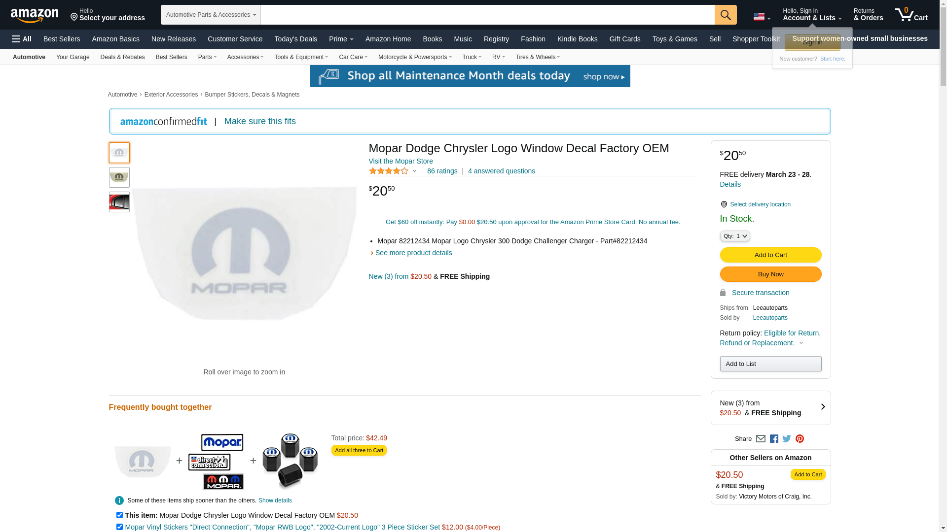Uncheck the 'This item' Mopar decal checkbox
The image size is (947, 532).
119,515
